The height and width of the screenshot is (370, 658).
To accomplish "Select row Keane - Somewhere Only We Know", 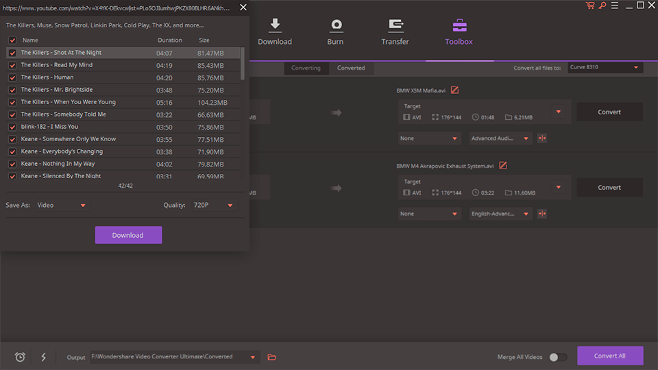I will click(x=123, y=139).
